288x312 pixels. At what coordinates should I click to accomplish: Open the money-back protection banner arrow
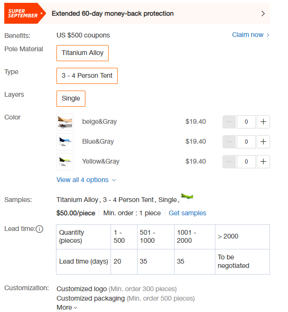(x=263, y=14)
